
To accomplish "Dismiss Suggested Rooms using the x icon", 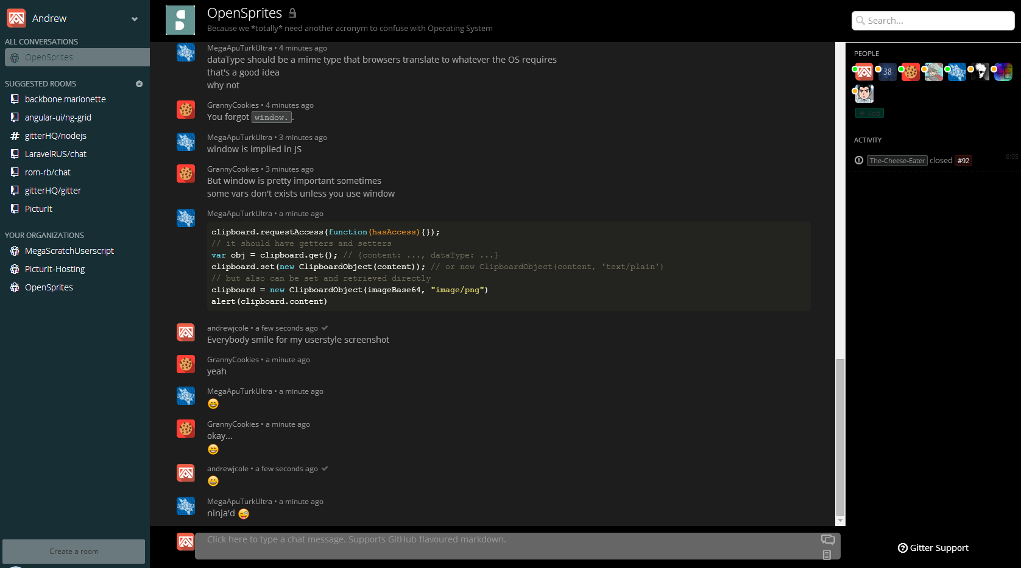I will (x=140, y=83).
